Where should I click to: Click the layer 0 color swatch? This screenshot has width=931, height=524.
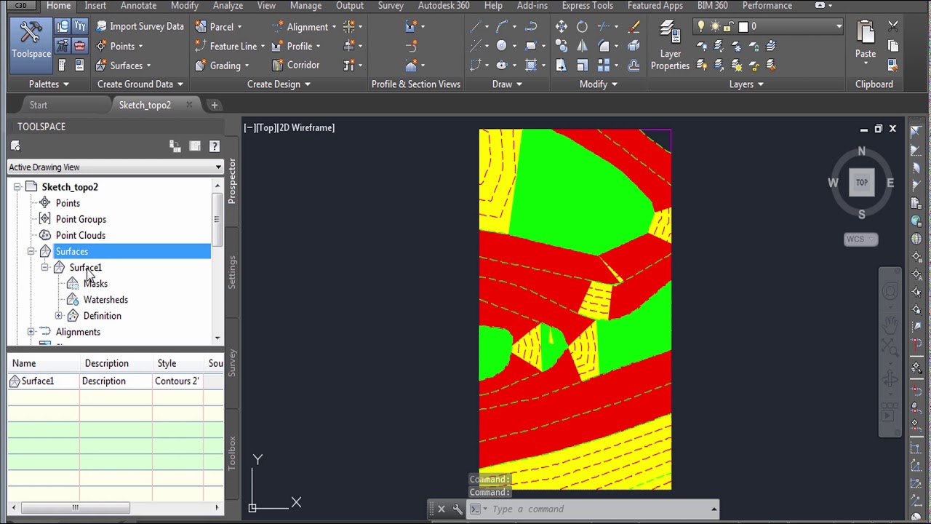743,27
